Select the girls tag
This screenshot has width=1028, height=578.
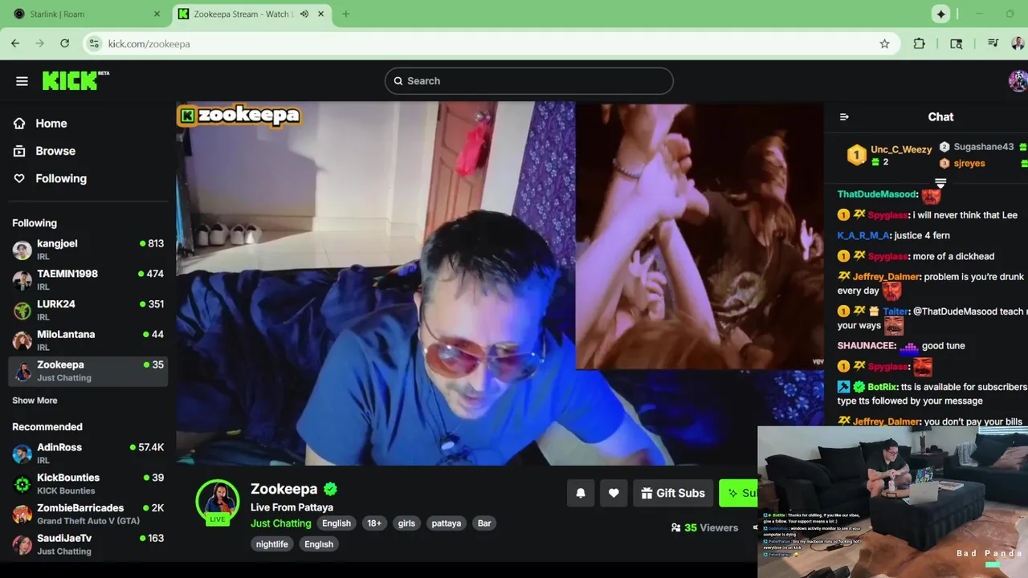point(406,523)
